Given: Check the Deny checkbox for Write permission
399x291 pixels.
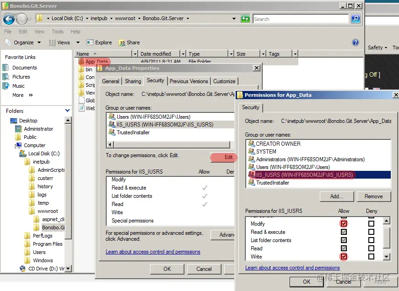Looking at the screenshot, I should (x=371, y=256).
